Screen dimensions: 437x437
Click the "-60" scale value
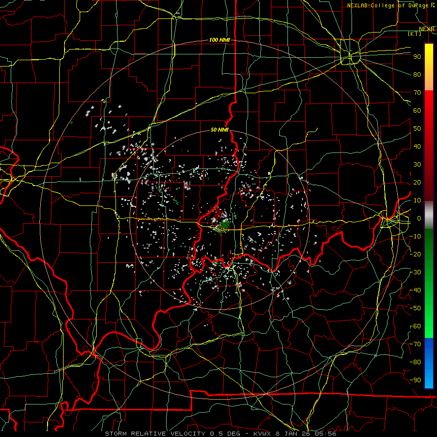pos(416,326)
